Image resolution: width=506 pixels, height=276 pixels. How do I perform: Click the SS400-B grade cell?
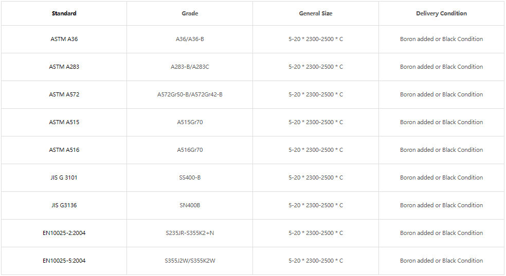tap(190, 178)
